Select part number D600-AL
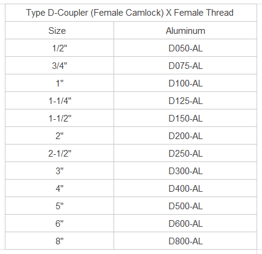262x254 pixels. click(185, 224)
